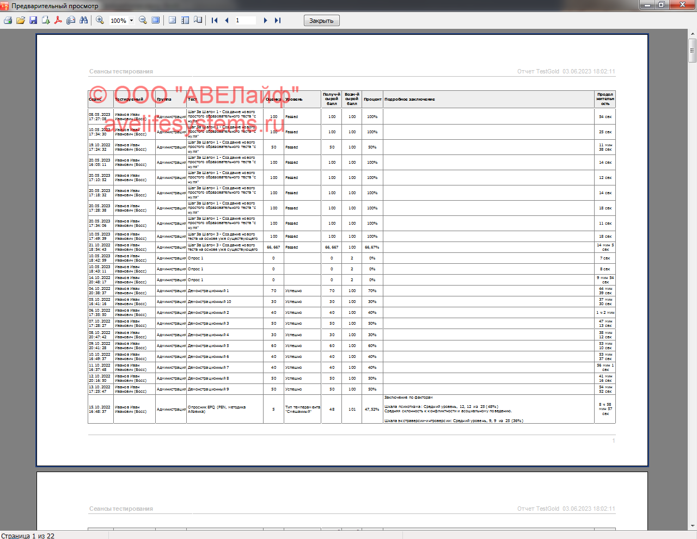Open the 100% zoom level dropdown

[131, 21]
